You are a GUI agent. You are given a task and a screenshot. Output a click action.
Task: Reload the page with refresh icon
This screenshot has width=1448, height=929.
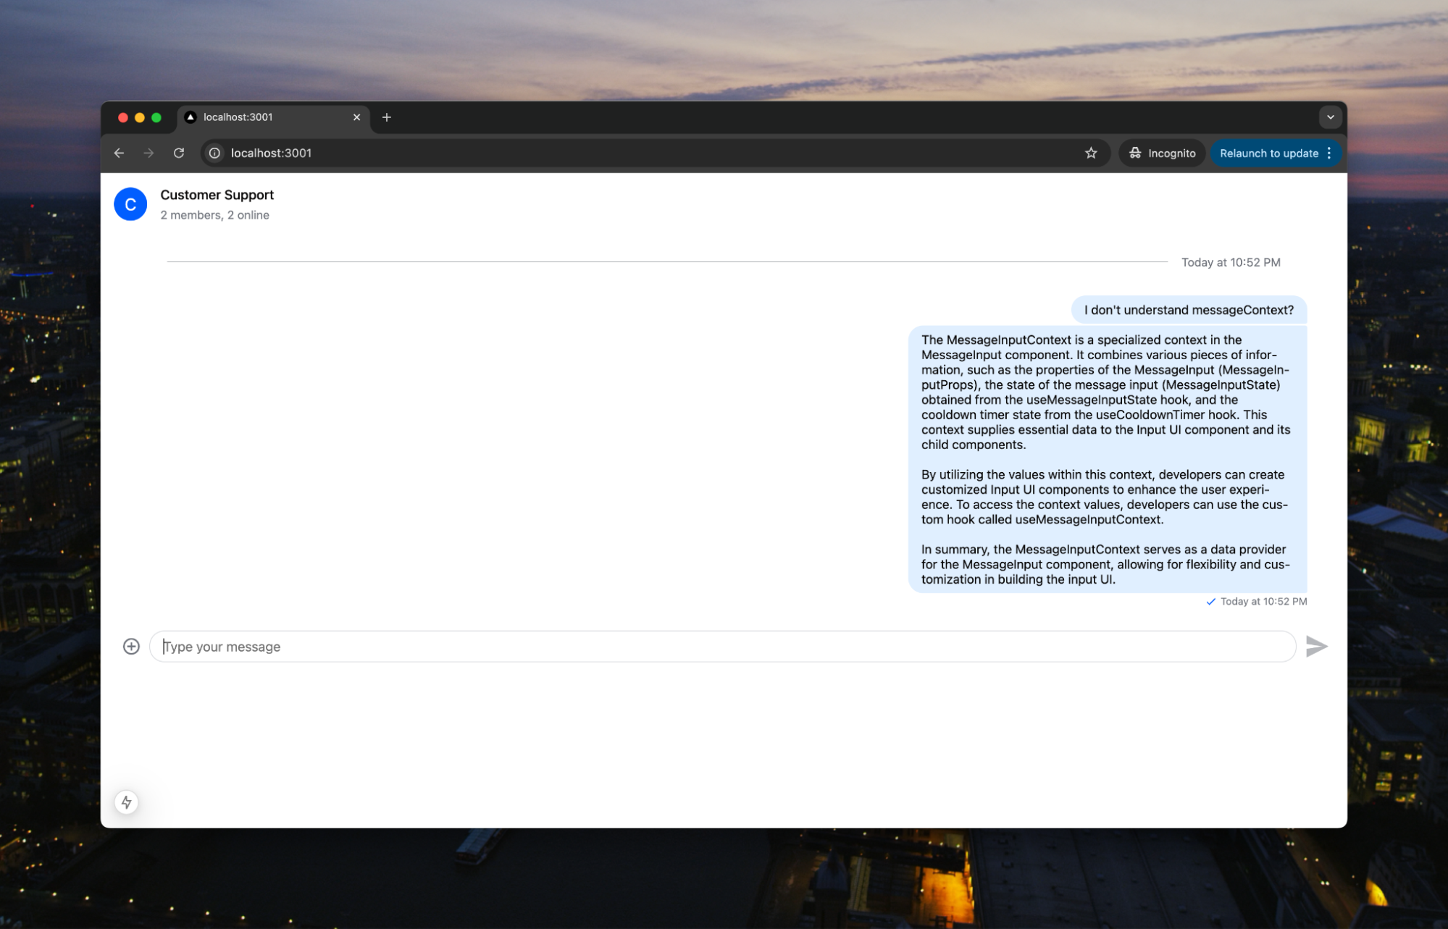pyautogui.click(x=179, y=153)
